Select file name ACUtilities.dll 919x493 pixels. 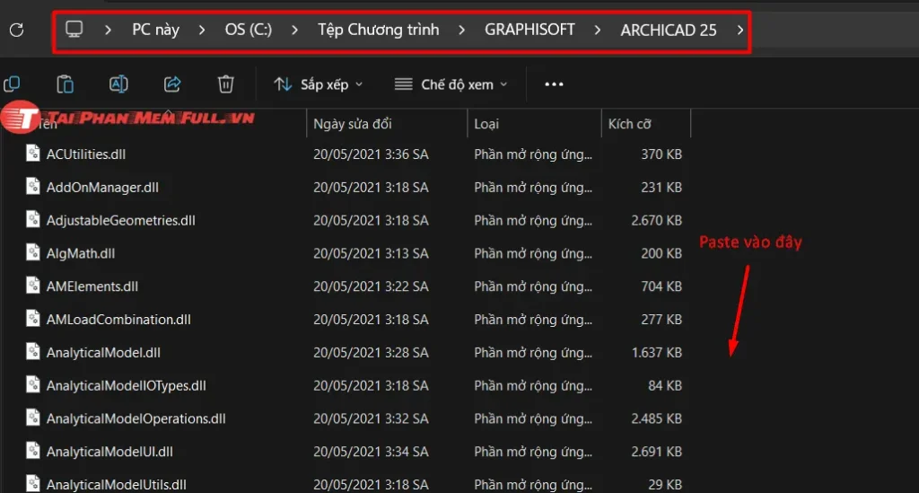(x=86, y=154)
